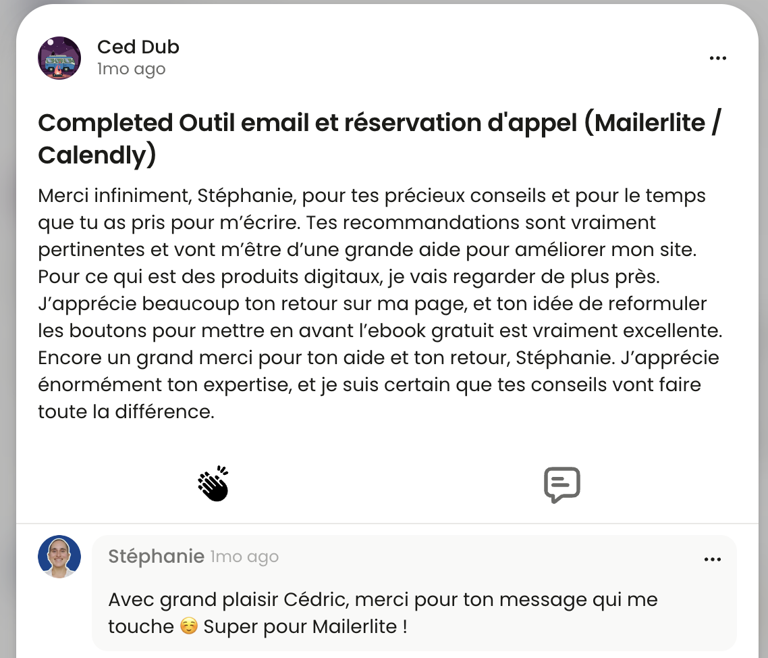Click the smiling emoji in Stéphanie's reply

point(189,626)
